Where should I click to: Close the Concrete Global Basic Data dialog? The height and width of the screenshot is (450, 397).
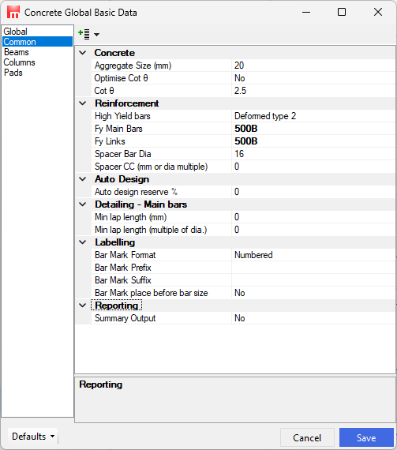378,12
